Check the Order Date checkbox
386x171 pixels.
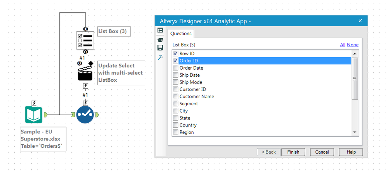pyautogui.click(x=175, y=68)
